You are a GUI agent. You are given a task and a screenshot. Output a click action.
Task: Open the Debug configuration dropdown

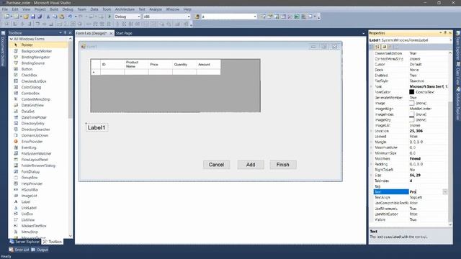click(139, 17)
